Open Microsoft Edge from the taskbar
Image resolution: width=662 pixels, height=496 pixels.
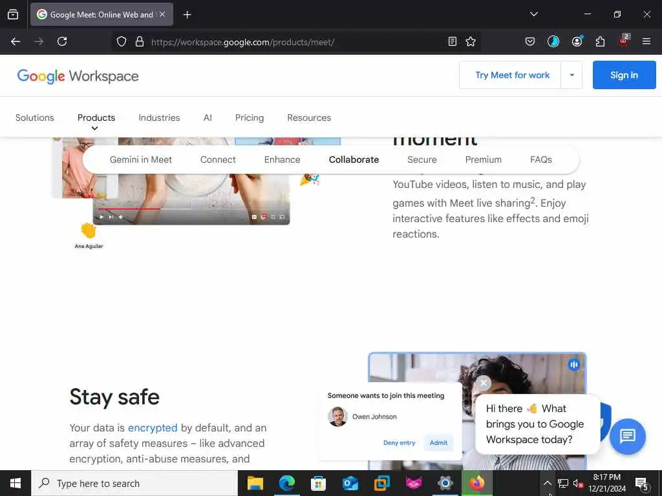[286, 483]
